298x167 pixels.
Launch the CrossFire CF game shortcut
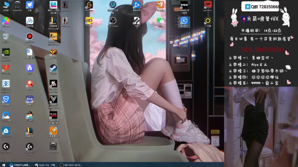tap(53, 53)
